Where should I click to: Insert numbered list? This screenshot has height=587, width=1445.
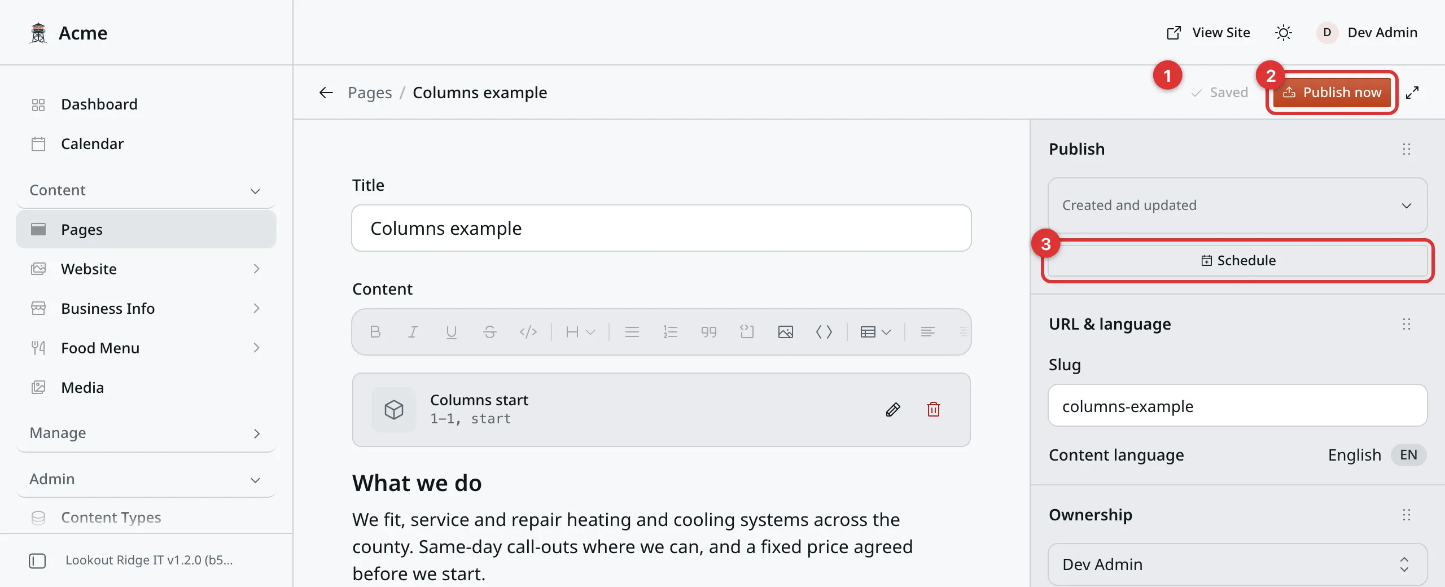671,332
